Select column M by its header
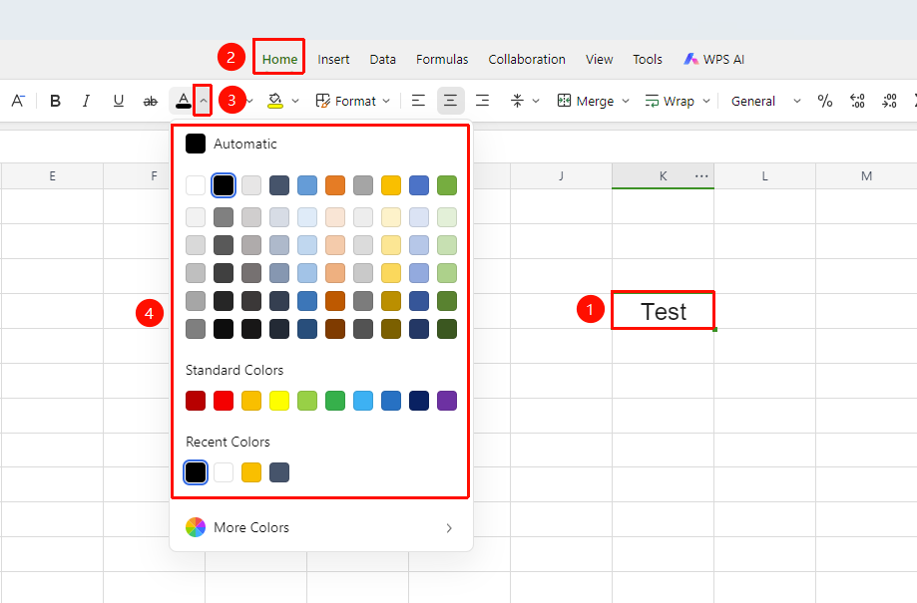The height and width of the screenshot is (603, 917). coord(867,175)
